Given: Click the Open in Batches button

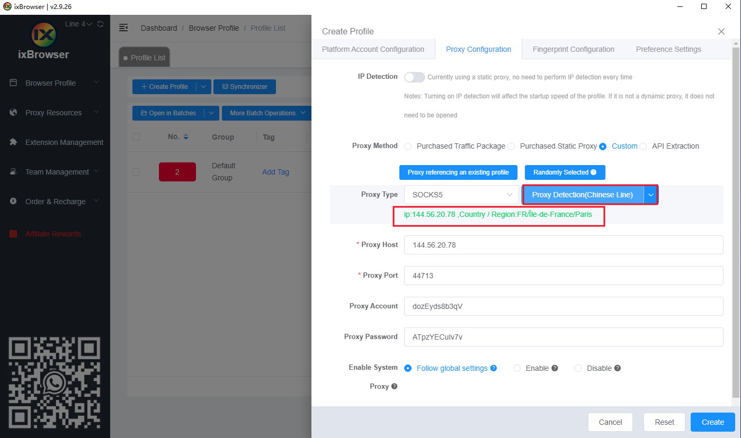Looking at the screenshot, I should click(x=168, y=113).
